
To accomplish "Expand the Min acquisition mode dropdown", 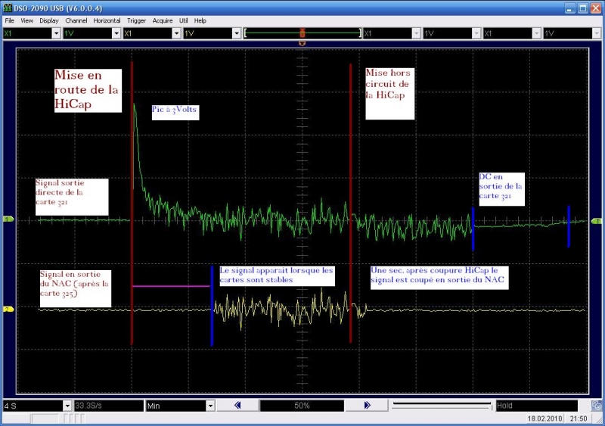I will [x=211, y=406].
